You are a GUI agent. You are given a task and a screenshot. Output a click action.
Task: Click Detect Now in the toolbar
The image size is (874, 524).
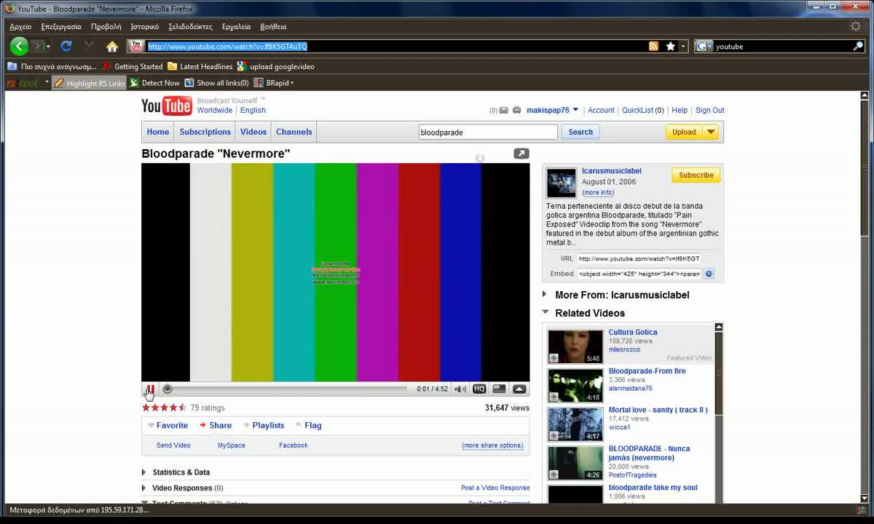pyautogui.click(x=155, y=83)
